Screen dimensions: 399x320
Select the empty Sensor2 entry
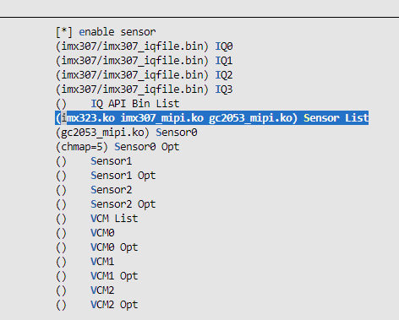coord(94,190)
